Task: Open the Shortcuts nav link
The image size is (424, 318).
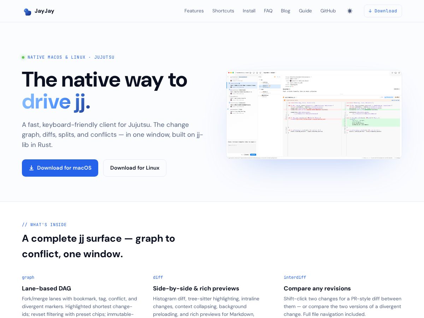Action: [223, 11]
